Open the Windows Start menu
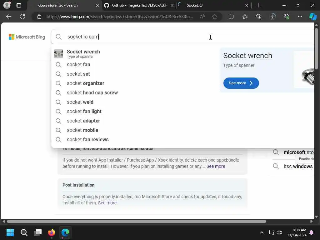The height and width of the screenshot is (240, 320). click(x=10, y=232)
